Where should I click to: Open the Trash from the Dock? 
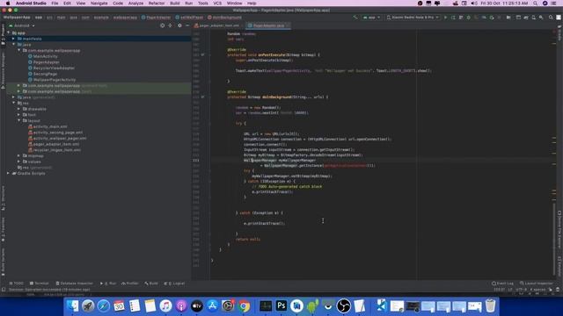click(490, 306)
